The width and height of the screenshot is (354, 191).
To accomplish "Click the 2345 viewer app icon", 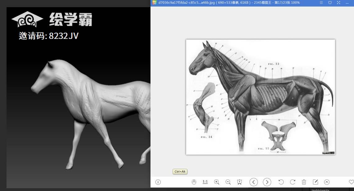I will pos(154,3).
